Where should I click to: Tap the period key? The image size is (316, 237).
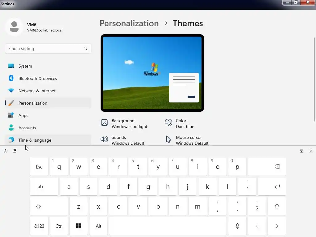coord(237,206)
